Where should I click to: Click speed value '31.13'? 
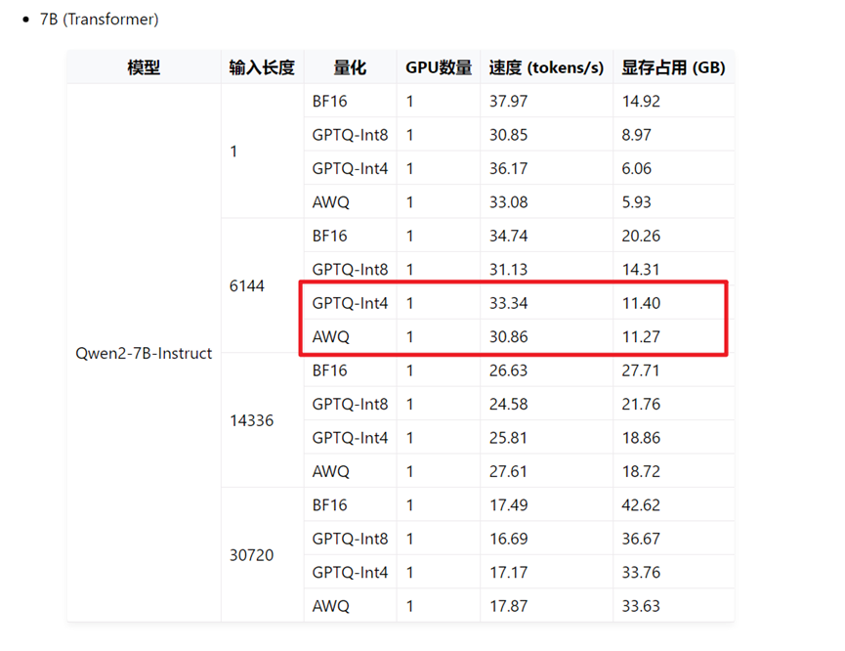508,269
